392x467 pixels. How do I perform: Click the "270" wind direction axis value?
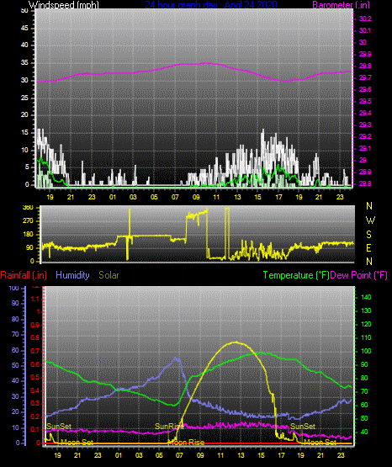point(28,221)
